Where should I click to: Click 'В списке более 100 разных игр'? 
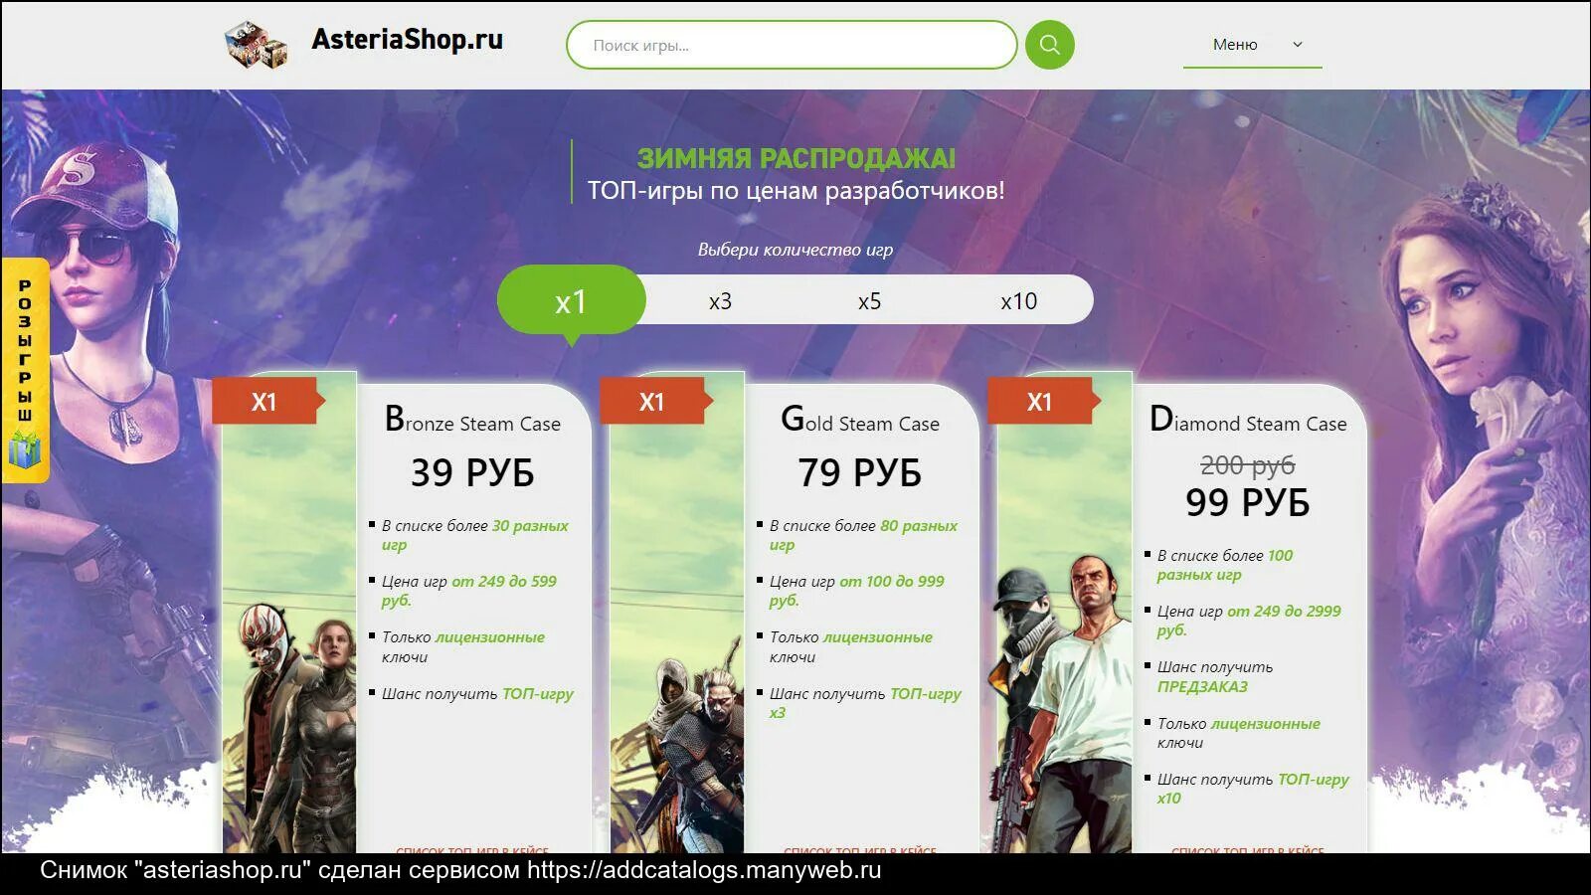[x=1225, y=565]
